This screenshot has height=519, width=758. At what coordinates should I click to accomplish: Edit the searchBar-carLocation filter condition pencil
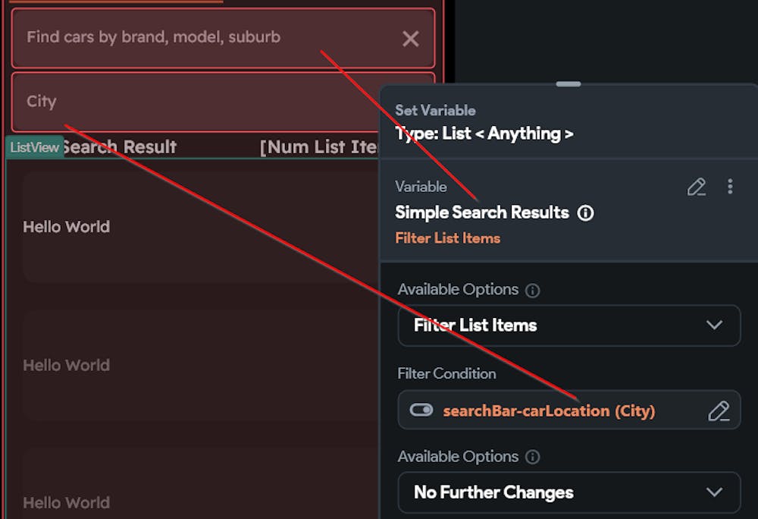point(718,410)
